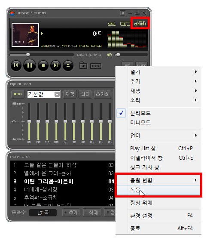Click the equalizer 저장 button
210x241 pixels.
70,94
